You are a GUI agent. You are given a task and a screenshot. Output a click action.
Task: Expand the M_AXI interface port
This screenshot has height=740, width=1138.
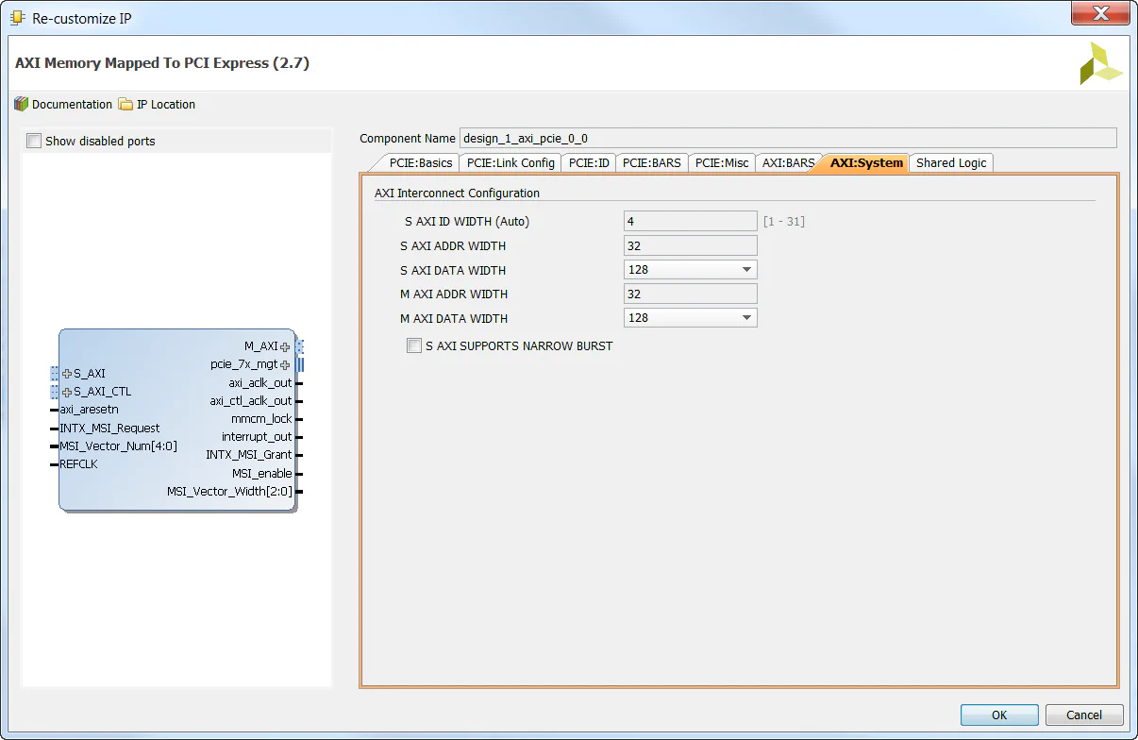pyautogui.click(x=286, y=345)
